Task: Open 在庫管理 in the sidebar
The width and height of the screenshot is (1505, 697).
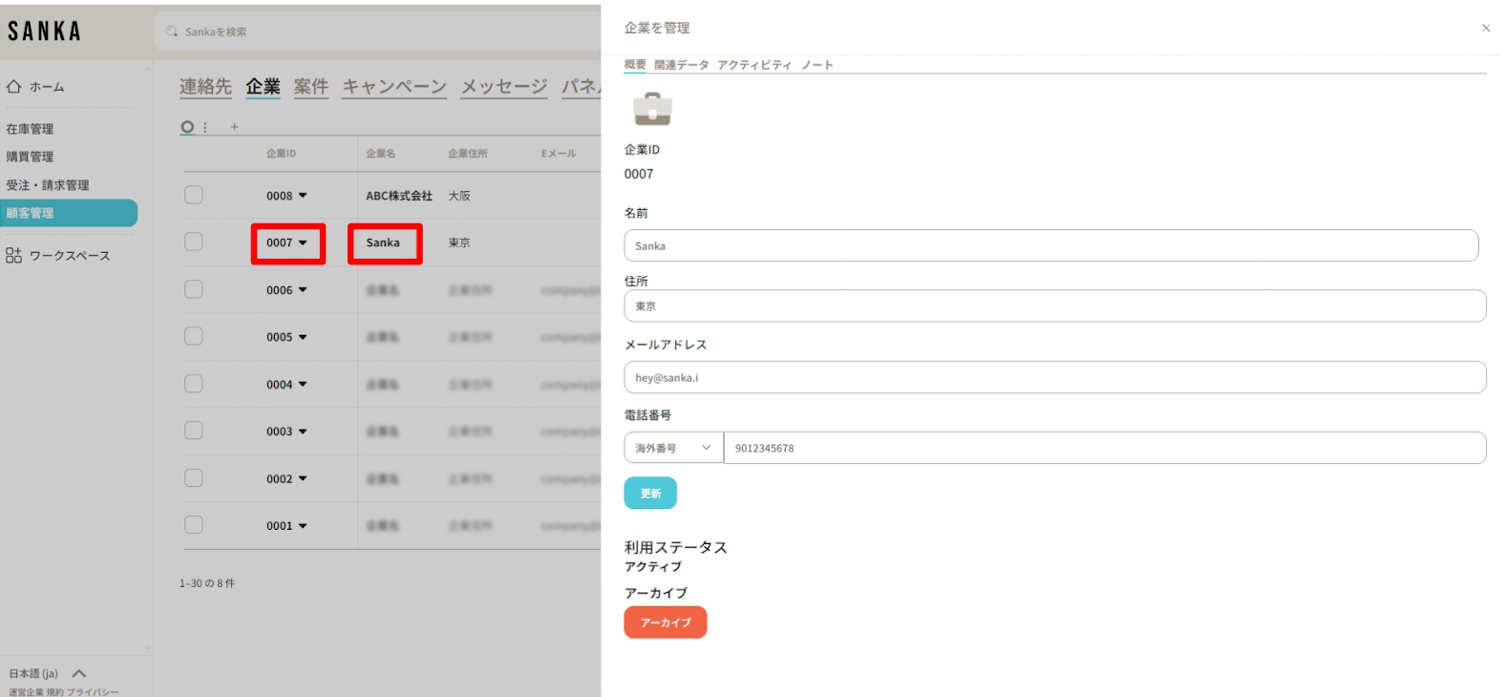Action: click(31, 129)
